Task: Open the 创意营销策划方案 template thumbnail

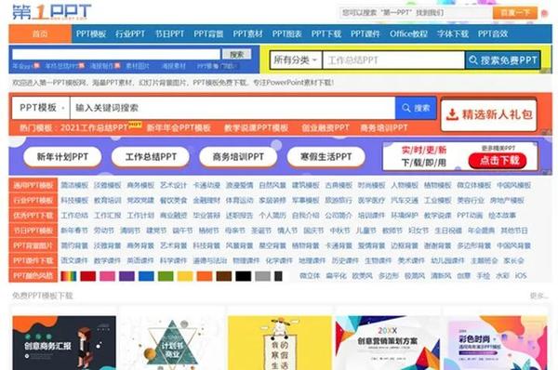Action: [388, 343]
